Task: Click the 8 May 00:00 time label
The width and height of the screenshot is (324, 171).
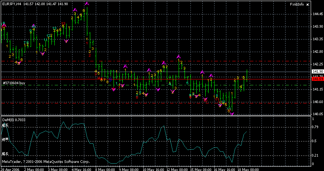Action: 105,169
